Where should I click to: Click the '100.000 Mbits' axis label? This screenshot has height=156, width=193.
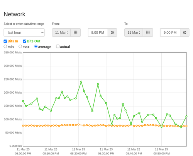coord(13,119)
